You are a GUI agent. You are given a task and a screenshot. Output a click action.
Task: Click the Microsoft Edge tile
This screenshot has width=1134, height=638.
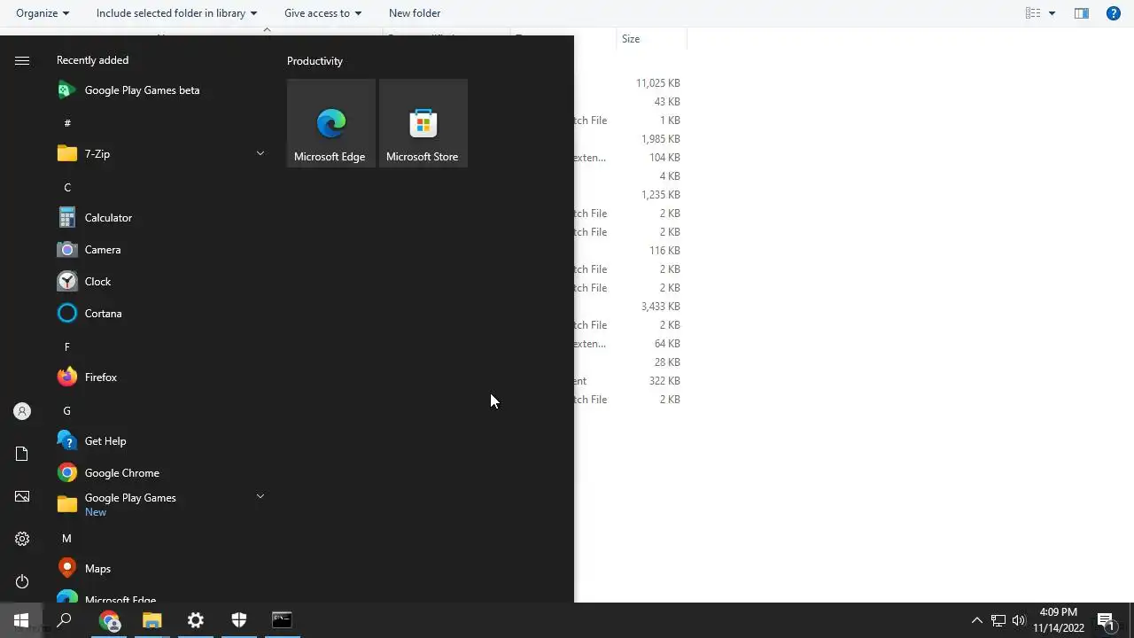click(x=331, y=123)
